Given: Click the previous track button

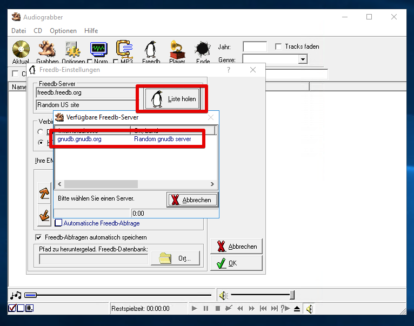Looking at the screenshot, I should (x=263, y=308).
